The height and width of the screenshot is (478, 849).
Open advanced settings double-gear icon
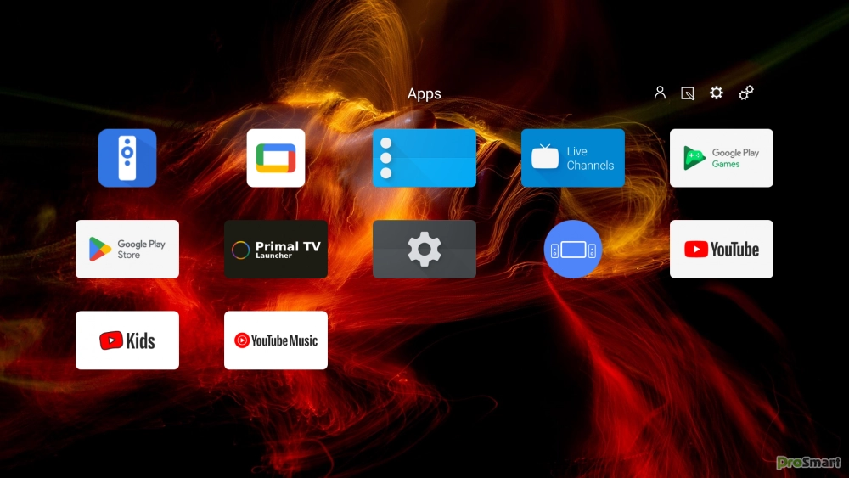coord(746,93)
